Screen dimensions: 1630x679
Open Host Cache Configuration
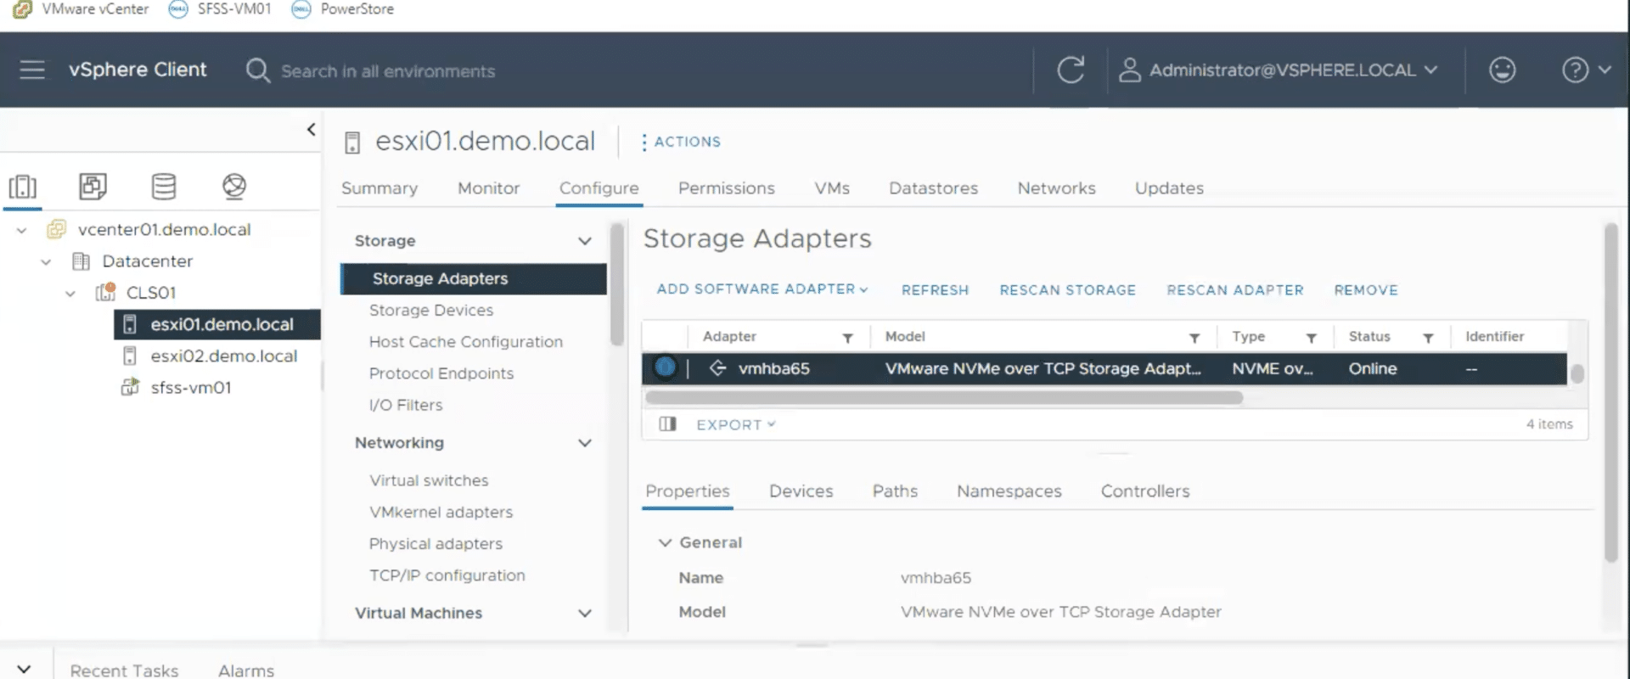pos(465,342)
